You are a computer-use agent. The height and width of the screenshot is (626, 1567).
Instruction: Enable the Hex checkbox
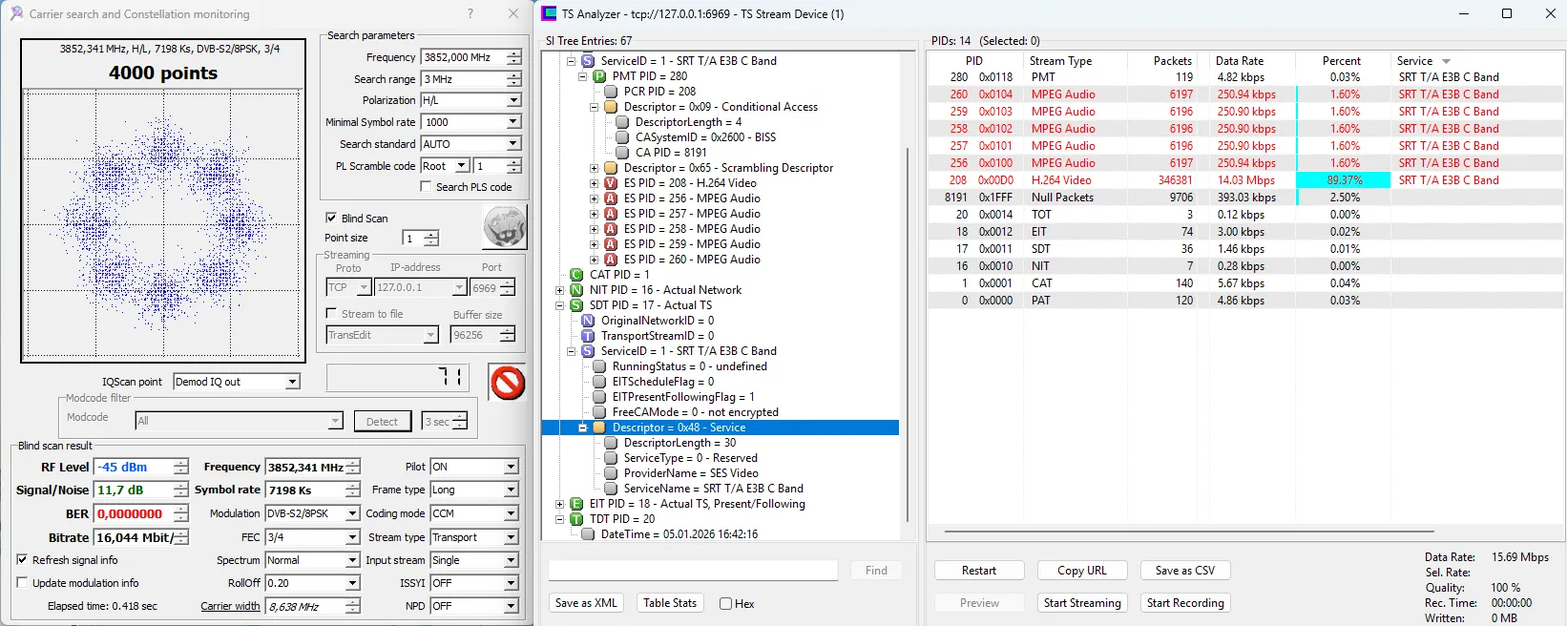coord(726,603)
